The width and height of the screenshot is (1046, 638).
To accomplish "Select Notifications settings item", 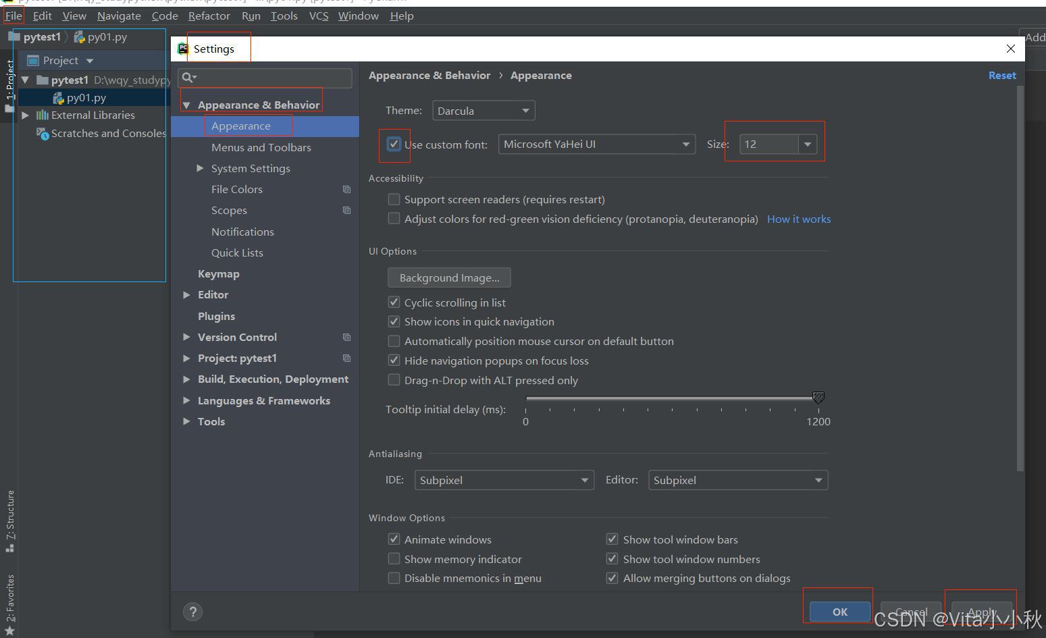I will [242, 232].
